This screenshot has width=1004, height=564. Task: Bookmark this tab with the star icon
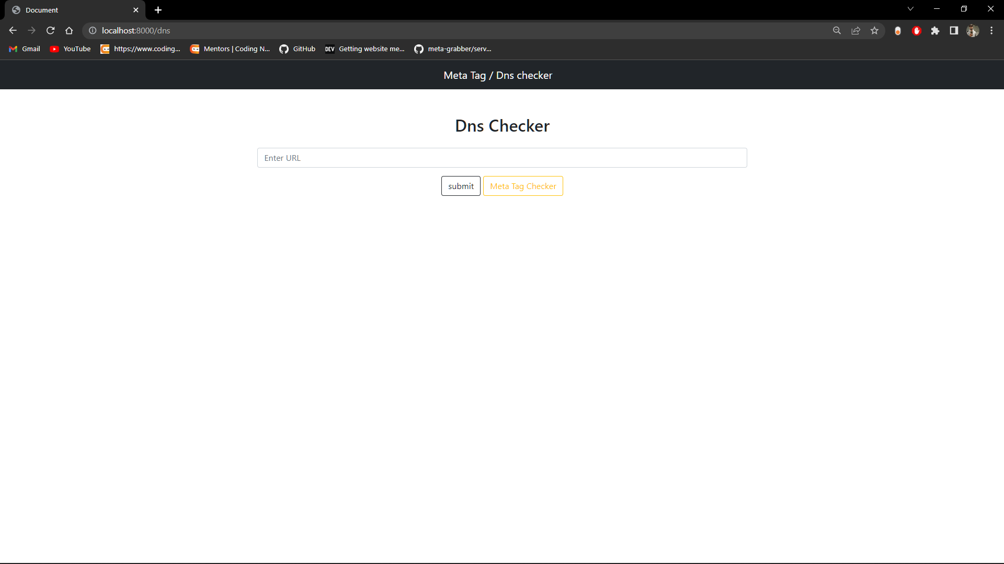[874, 31]
